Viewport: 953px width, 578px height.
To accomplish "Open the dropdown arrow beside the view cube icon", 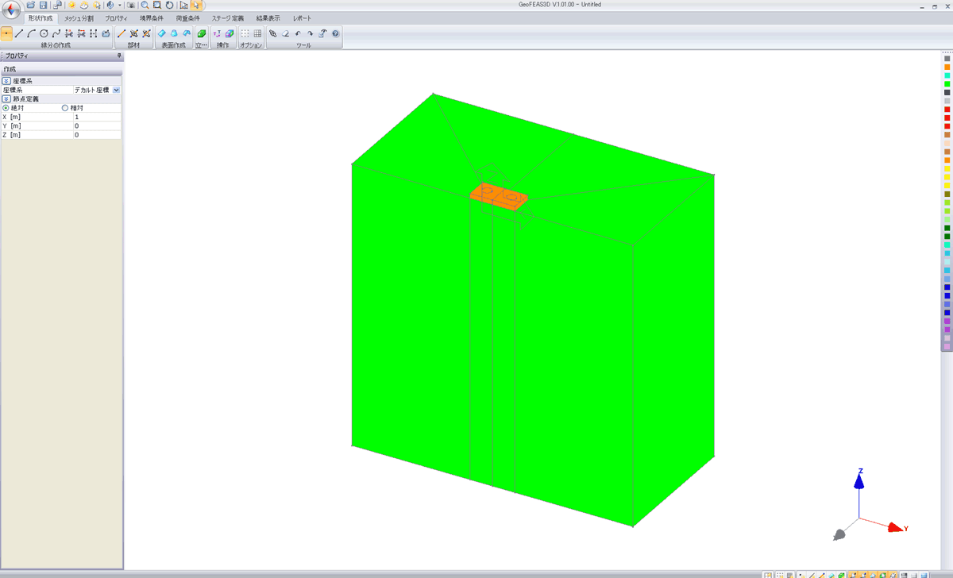I will [x=119, y=5].
